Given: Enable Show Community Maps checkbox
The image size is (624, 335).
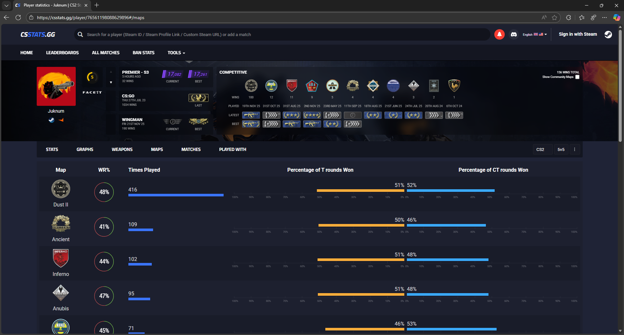Looking at the screenshot, I should tap(577, 77).
